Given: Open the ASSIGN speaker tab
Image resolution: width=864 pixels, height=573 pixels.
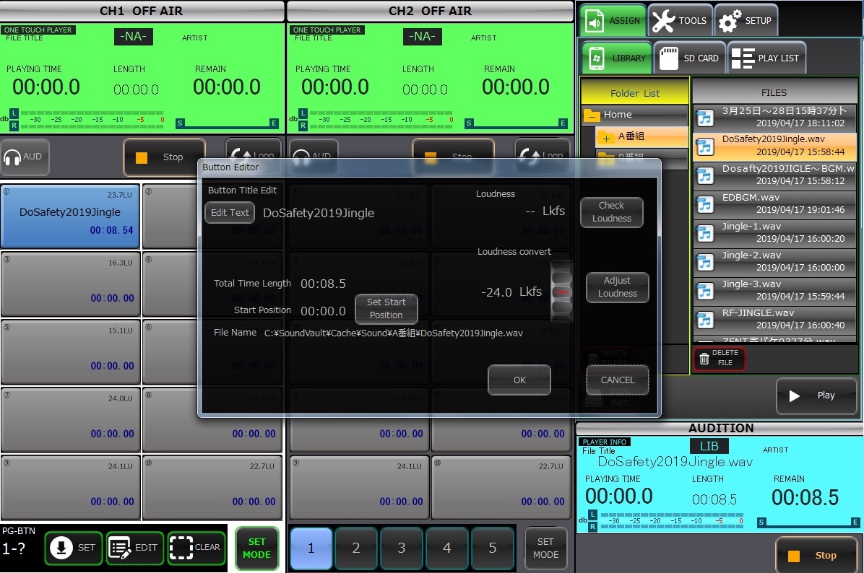Looking at the screenshot, I should [x=613, y=21].
